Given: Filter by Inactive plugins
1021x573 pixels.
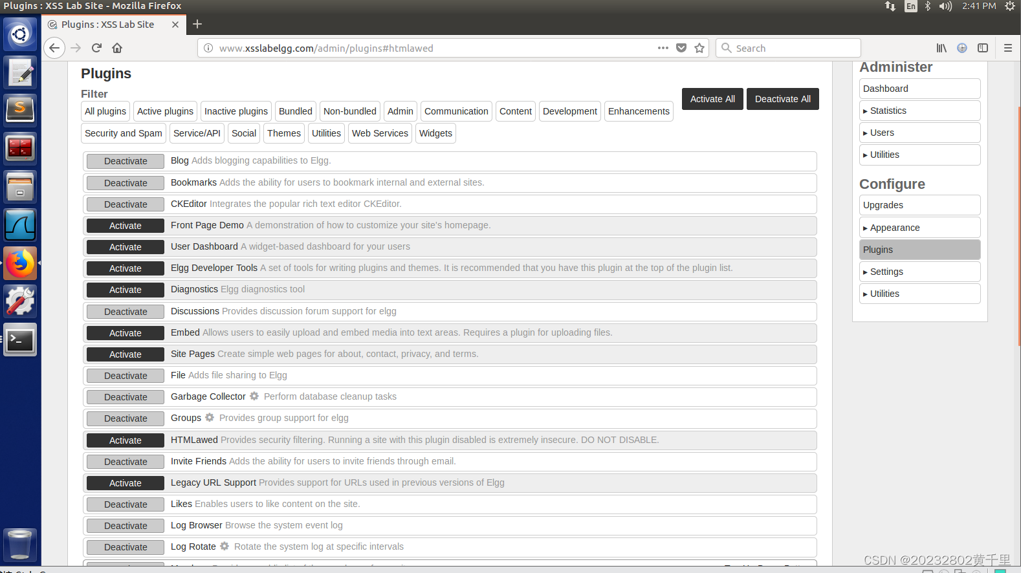Looking at the screenshot, I should (236, 111).
